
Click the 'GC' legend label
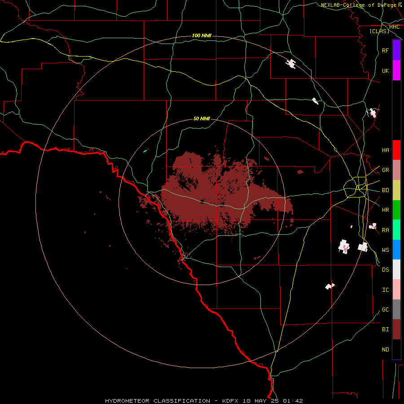pyautogui.click(x=385, y=310)
